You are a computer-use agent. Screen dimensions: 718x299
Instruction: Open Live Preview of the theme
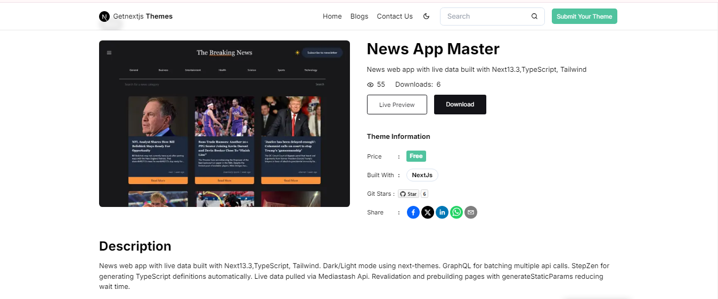[x=397, y=105]
